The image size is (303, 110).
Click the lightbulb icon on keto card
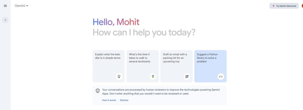tap(119, 76)
